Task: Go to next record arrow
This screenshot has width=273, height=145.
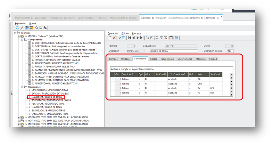Action: pyautogui.click(x=138, y=38)
